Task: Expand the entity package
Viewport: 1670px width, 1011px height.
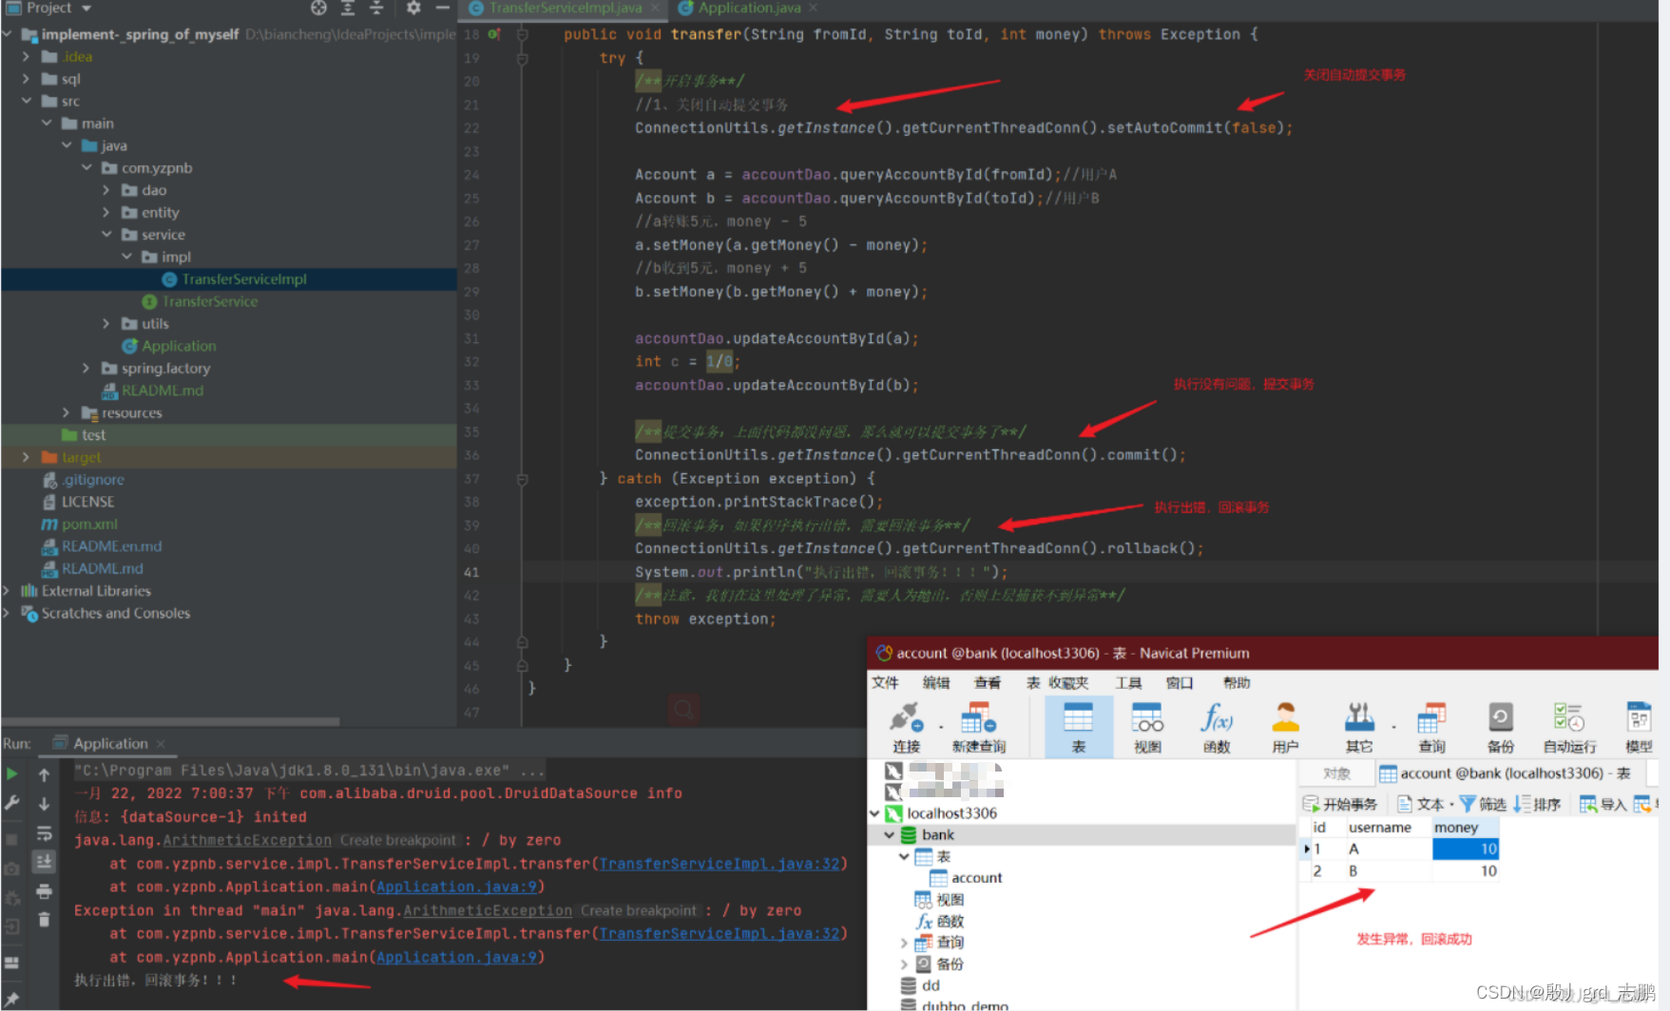Action: (x=106, y=212)
